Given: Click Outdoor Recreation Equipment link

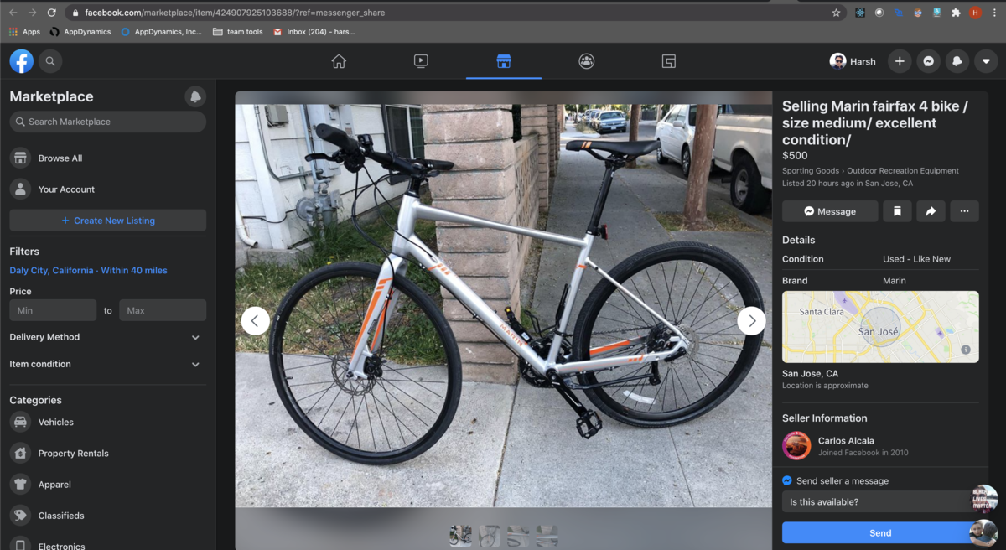Looking at the screenshot, I should [903, 171].
